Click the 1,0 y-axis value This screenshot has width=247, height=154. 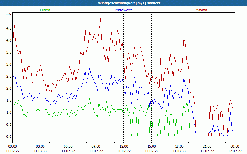coord(9,112)
